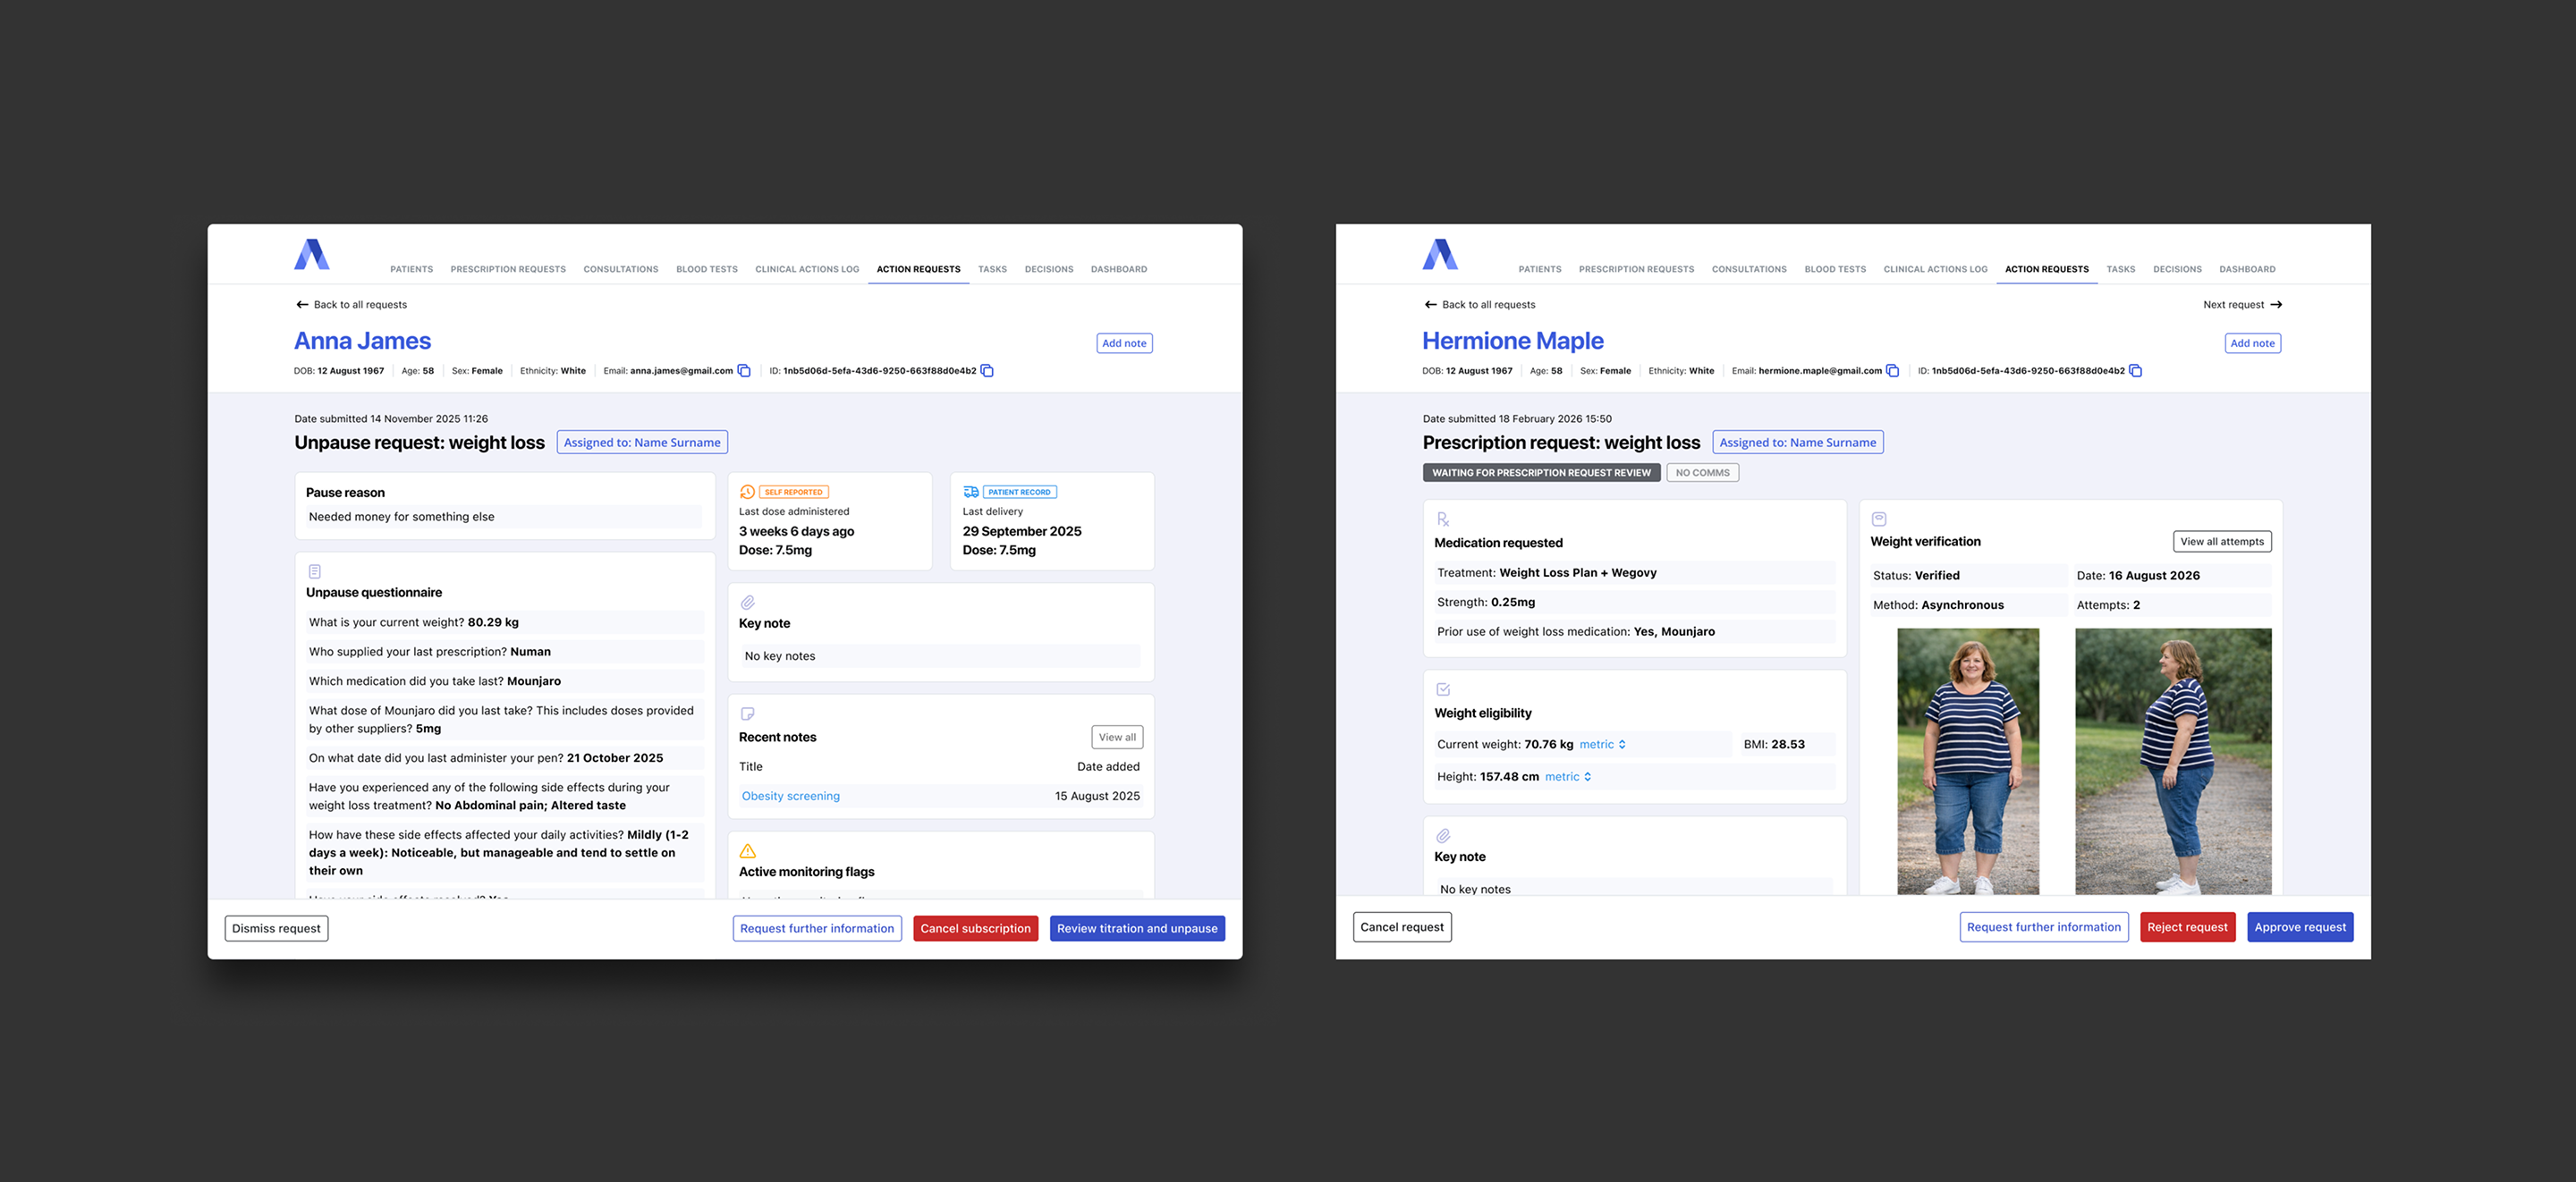Viewport: 2576px width, 1182px height.
Task: Open Decisions tab in the Anna James window
Action: [1048, 269]
